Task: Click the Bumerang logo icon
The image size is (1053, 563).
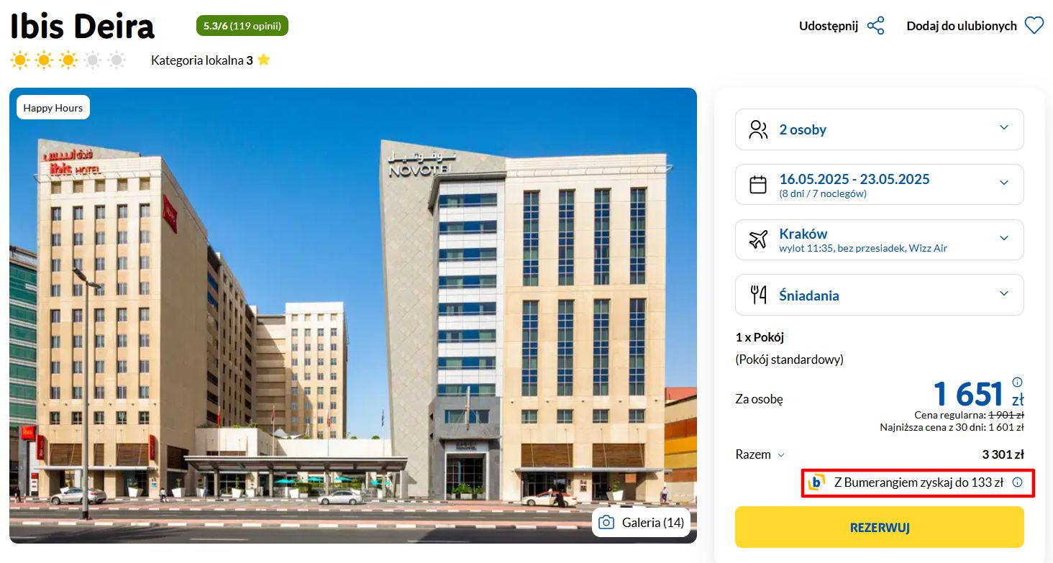Action: tap(816, 482)
